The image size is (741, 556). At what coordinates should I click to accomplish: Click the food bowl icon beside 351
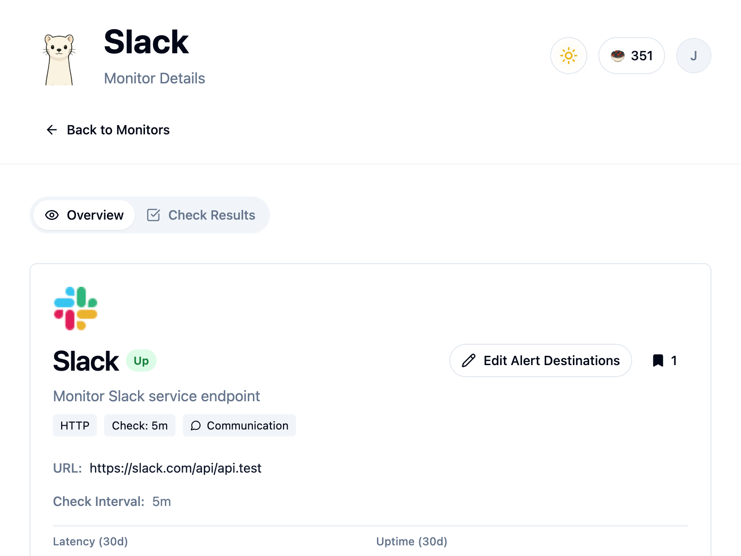coord(617,56)
